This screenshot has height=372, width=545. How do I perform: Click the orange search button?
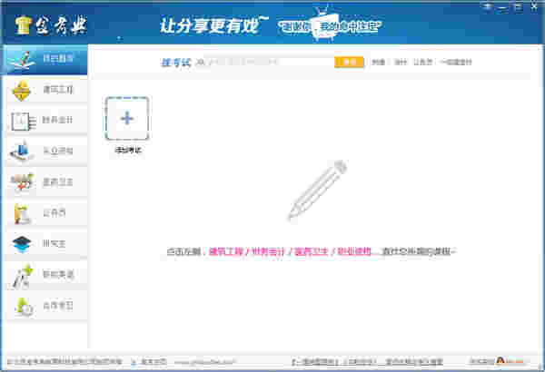coord(349,63)
